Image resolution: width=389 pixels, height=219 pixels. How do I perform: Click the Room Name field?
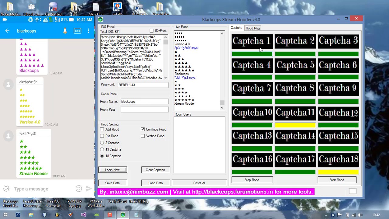(x=144, y=101)
